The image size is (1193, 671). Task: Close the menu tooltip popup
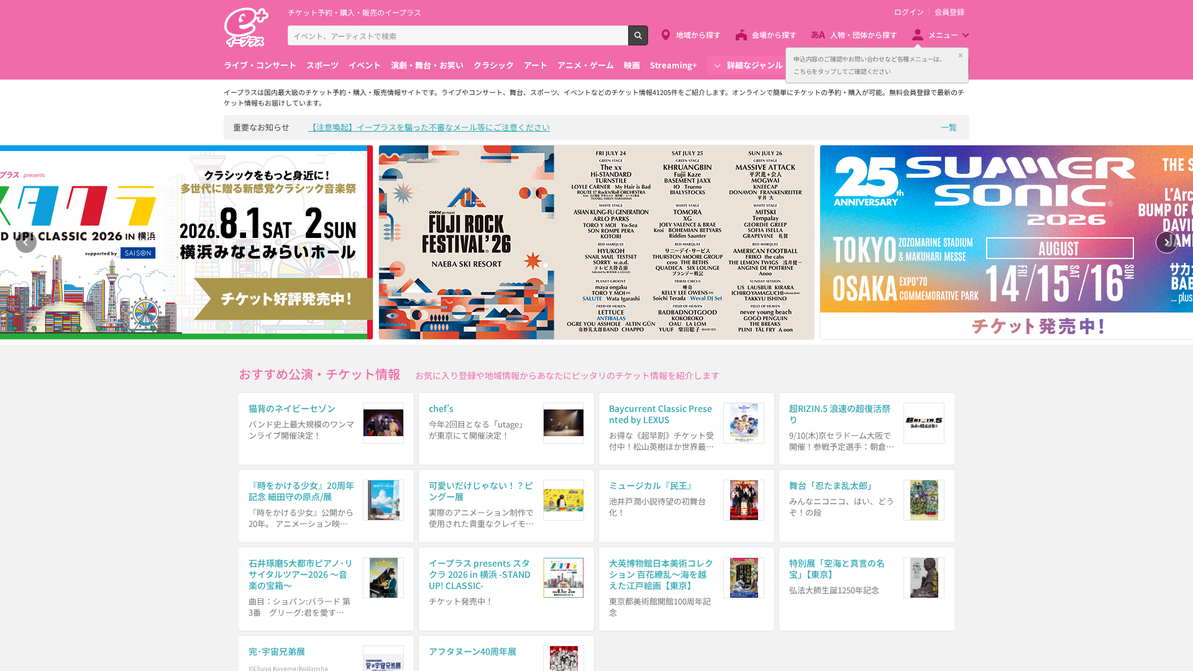click(960, 55)
